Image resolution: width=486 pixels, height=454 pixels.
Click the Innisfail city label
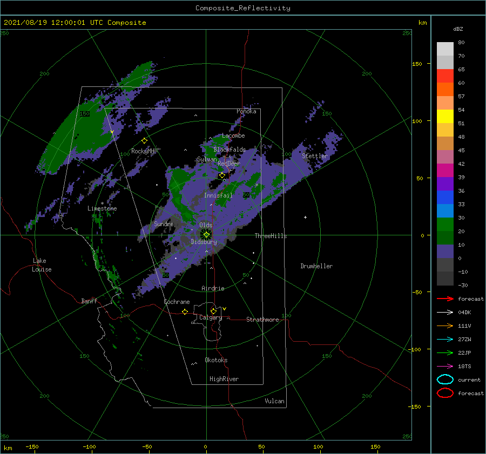[x=218, y=195]
